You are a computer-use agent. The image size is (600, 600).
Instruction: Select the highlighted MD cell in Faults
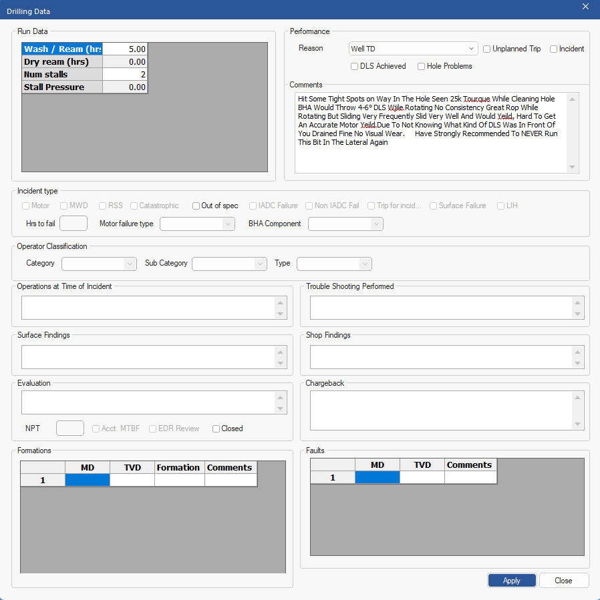[x=378, y=477]
